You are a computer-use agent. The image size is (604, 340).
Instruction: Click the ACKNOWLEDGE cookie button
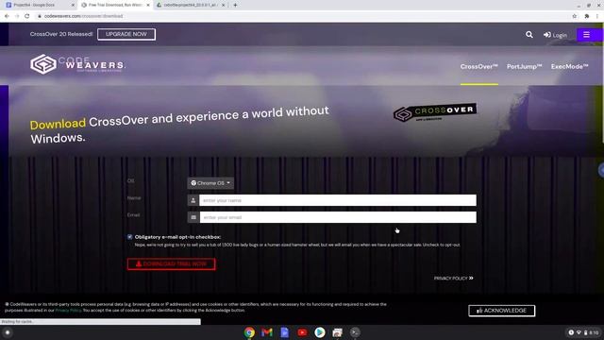pos(501,311)
